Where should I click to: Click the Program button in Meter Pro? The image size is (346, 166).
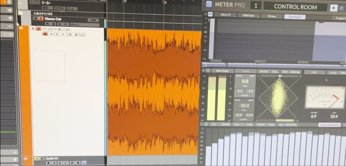click(340, 18)
